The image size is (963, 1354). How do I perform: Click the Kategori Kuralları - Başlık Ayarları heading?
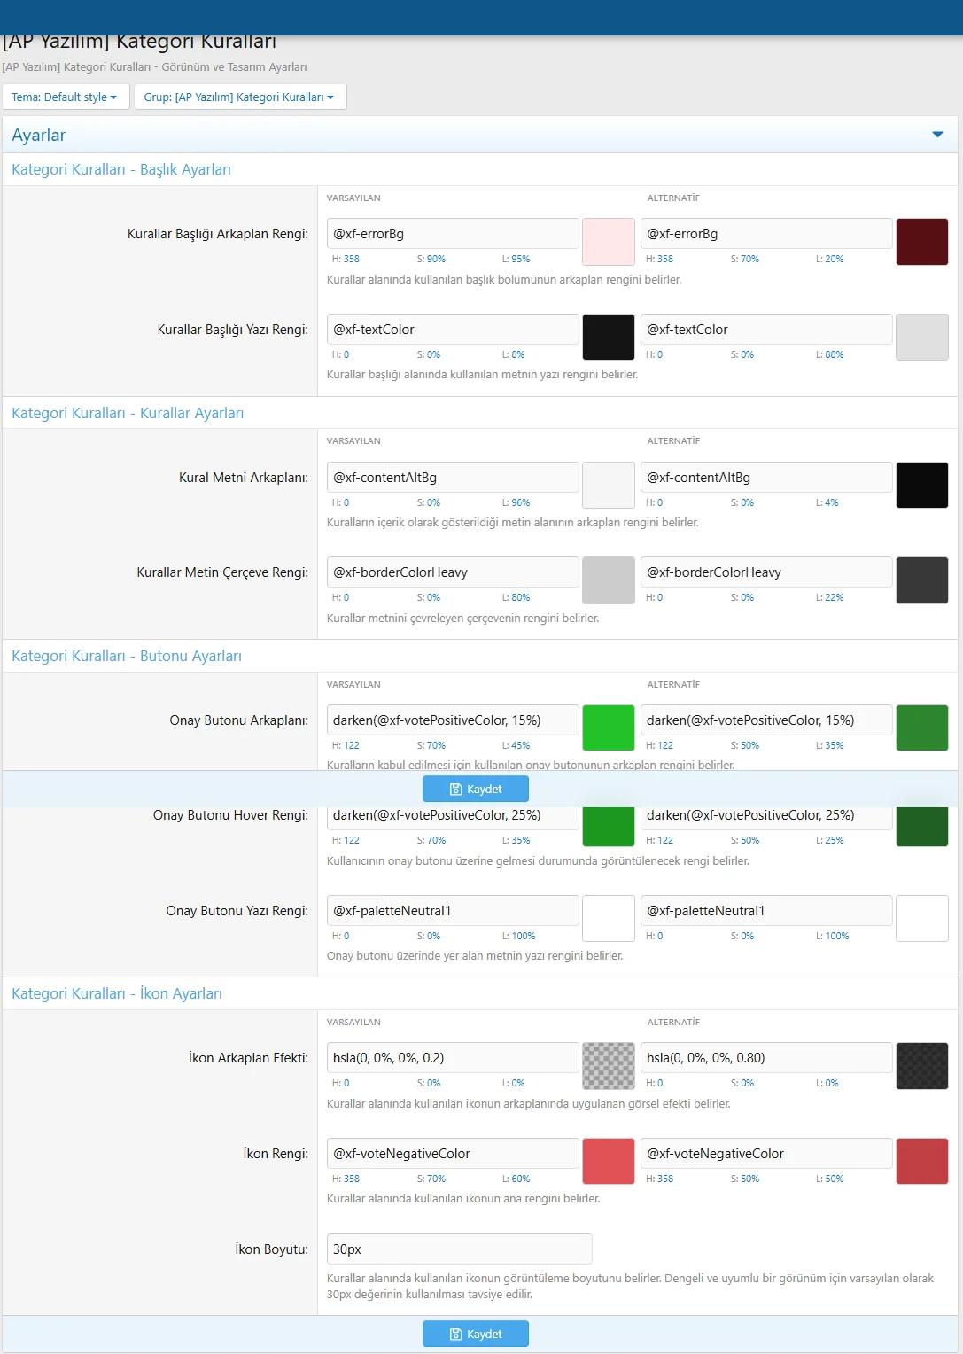[x=121, y=170]
